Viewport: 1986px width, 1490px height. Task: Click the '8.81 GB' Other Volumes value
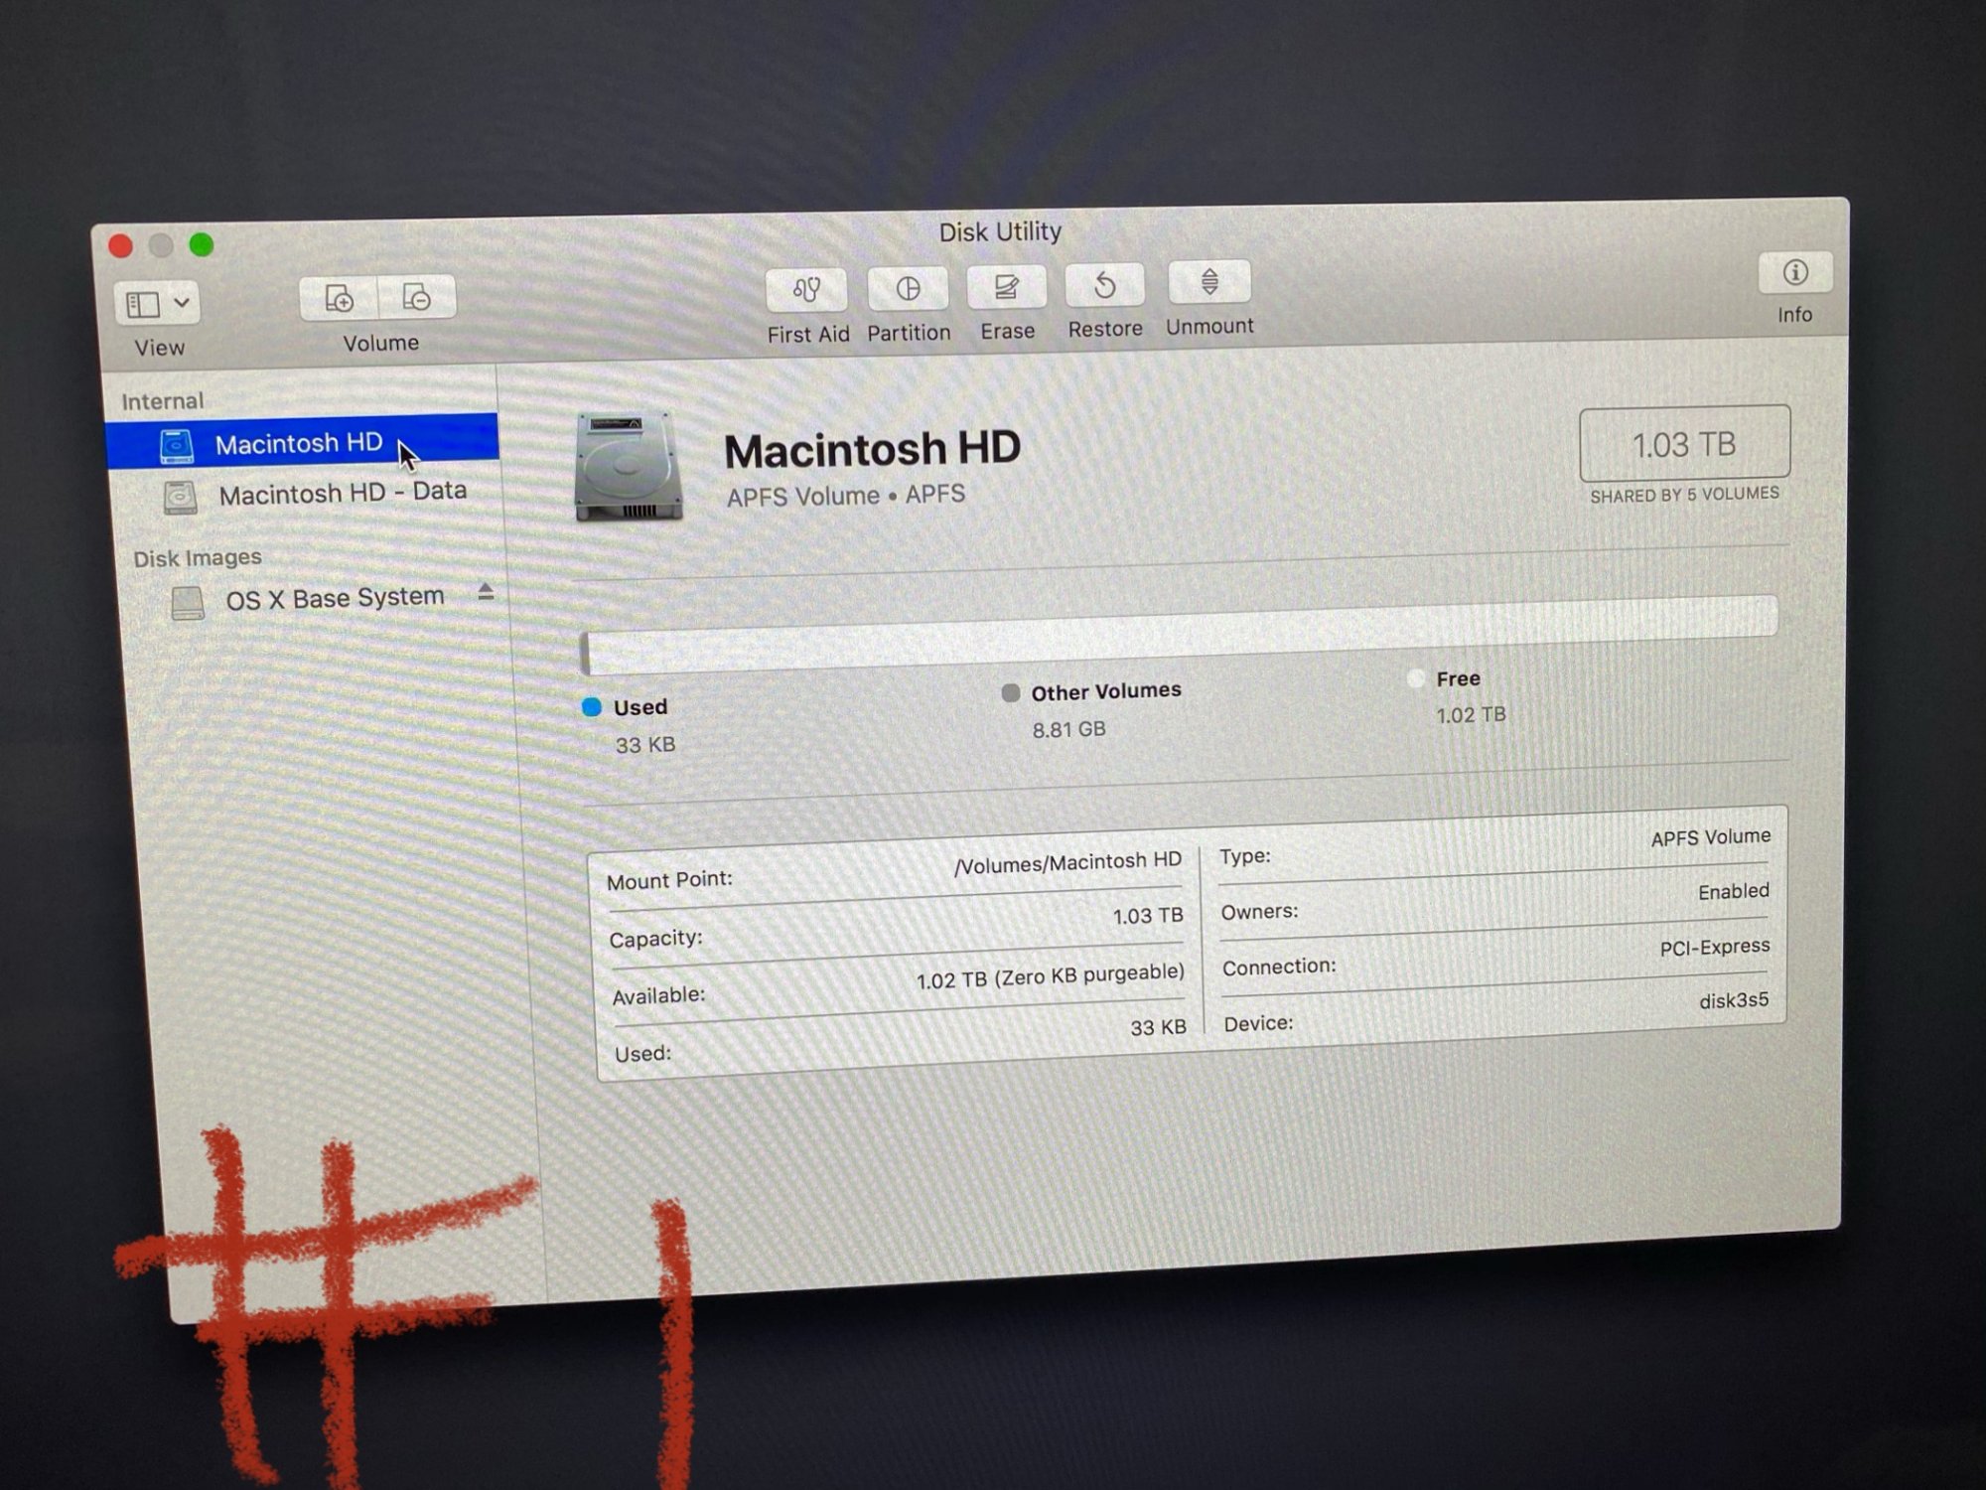(1068, 730)
